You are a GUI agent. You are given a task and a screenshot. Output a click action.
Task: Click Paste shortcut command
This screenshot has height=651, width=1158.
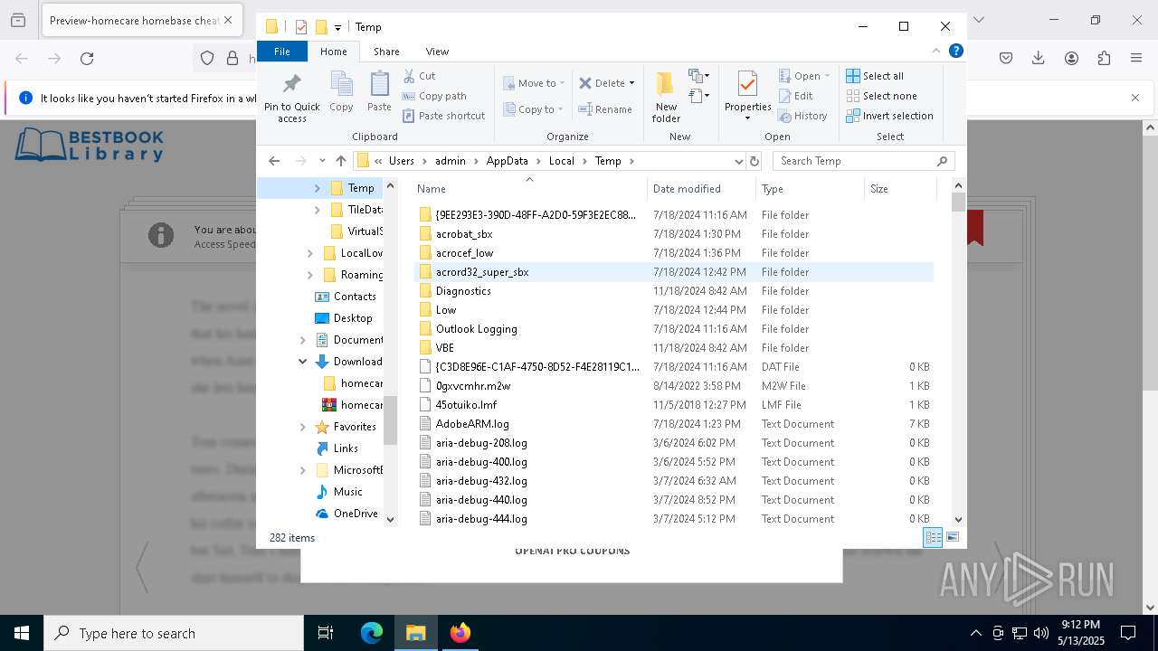coord(444,116)
